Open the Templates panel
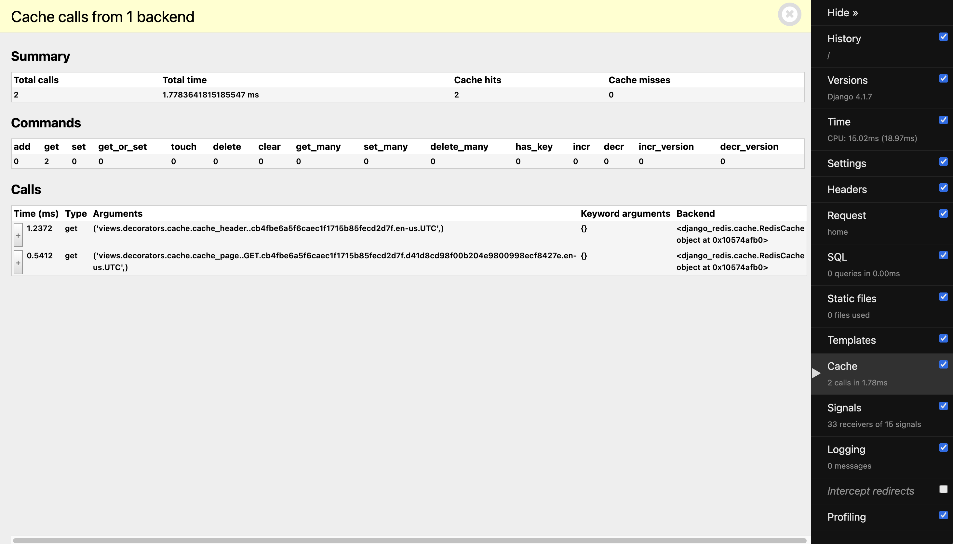 point(851,340)
